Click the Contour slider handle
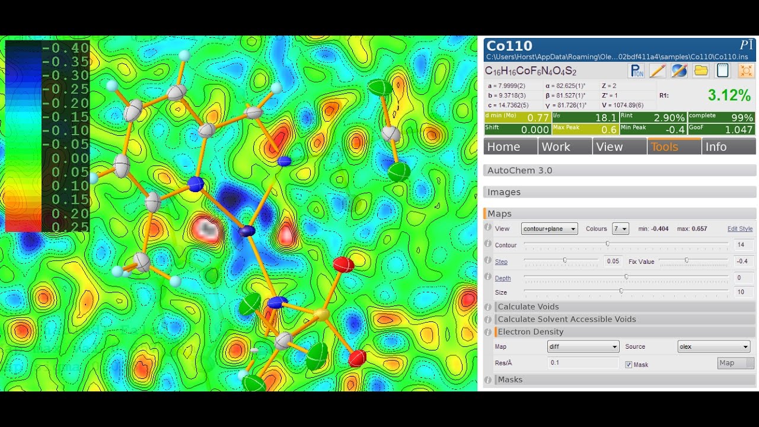The width and height of the screenshot is (759, 427). [x=607, y=244]
